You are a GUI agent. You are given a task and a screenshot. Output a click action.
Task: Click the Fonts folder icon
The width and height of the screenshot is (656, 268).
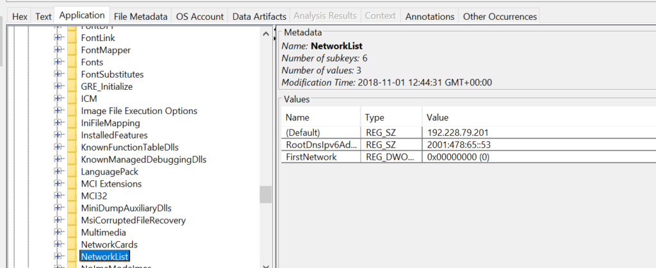72,62
